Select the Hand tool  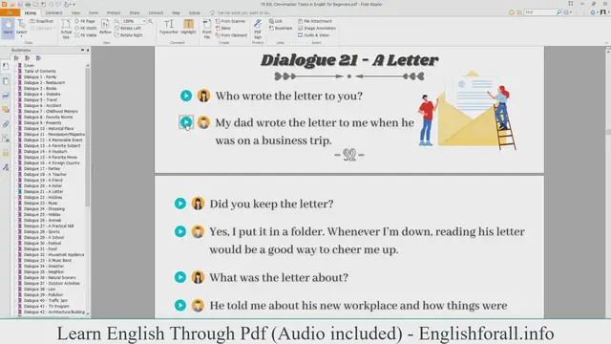coord(8,28)
